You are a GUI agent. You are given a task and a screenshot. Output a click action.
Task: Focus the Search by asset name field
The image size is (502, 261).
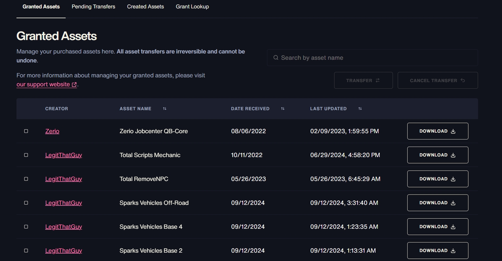pos(372,58)
